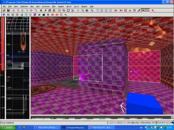Expand the quick launch chevron
The height and width of the screenshot is (130, 174).
pyautogui.click(x=32, y=127)
